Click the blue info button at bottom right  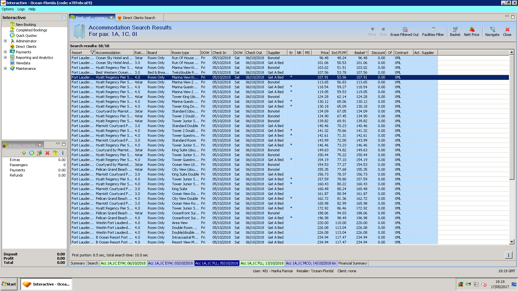coord(508,255)
